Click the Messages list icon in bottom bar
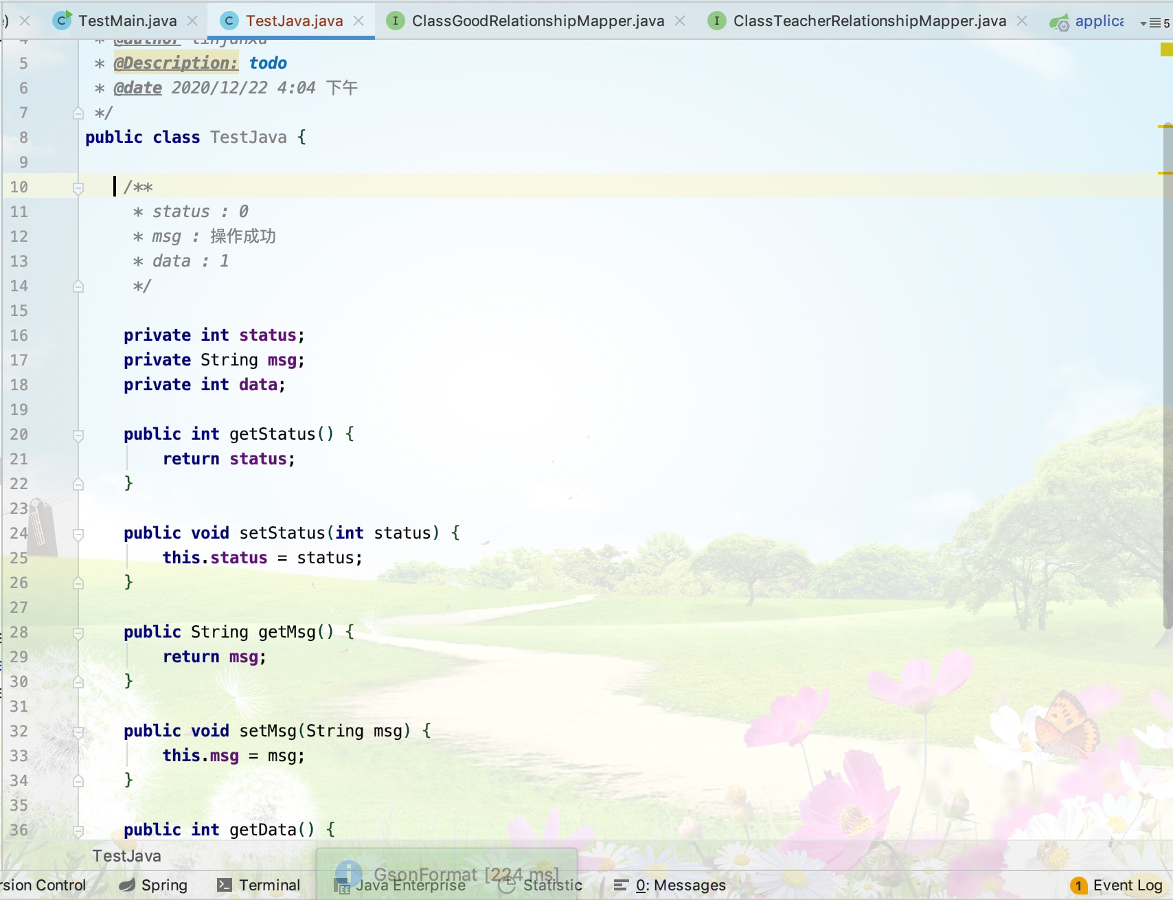This screenshot has width=1173, height=900. [x=621, y=885]
